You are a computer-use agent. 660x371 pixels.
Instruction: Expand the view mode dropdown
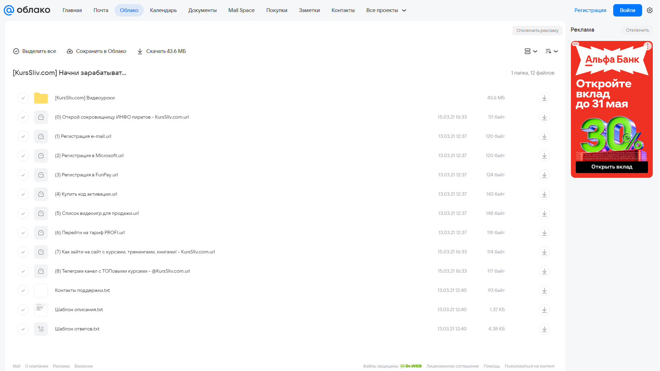pyautogui.click(x=531, y=51)
